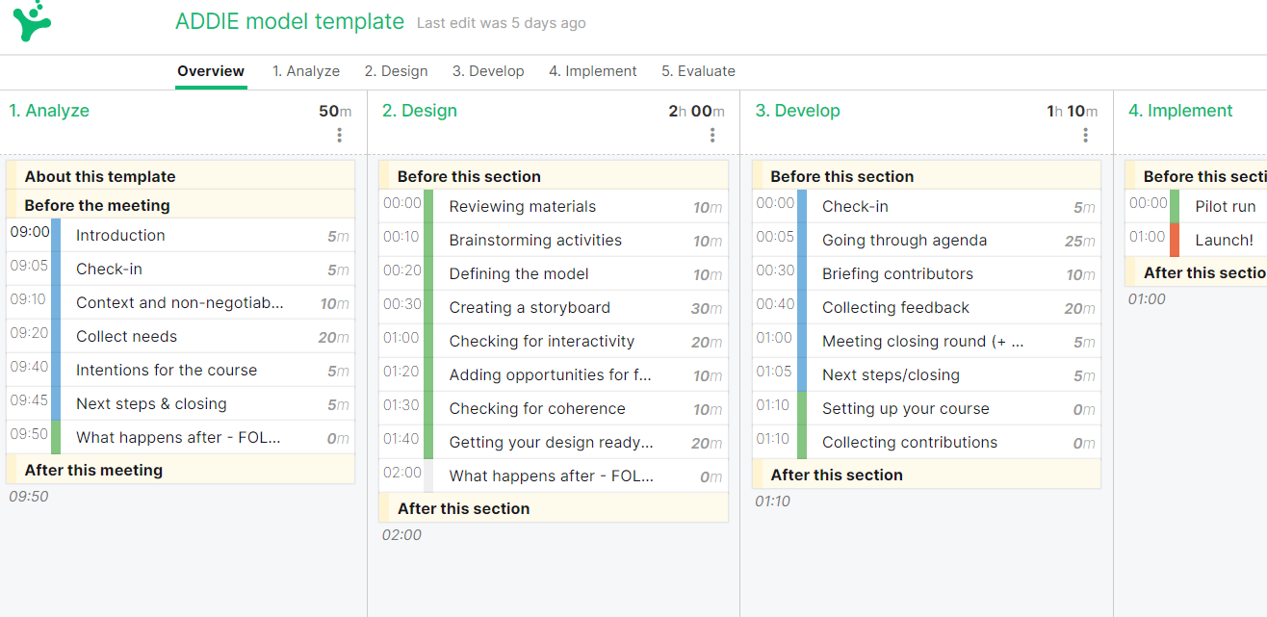The height and width of the screenshot is (617, 1267).
Task: Open the three-dot menu on the Design column
Action: (711, 135)
